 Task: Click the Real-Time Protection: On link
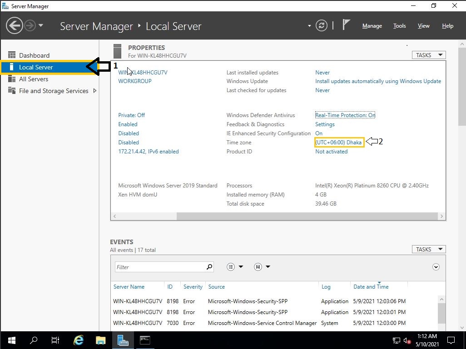[345, 115]
